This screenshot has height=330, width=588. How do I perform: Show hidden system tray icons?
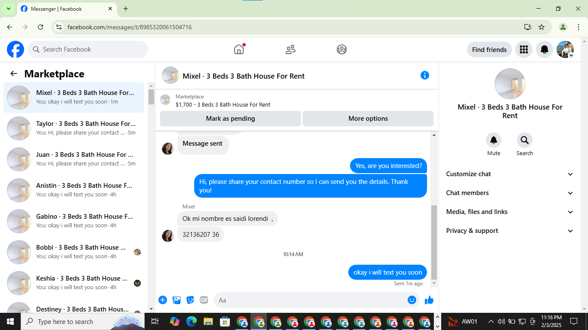click(x=491, y=321)
